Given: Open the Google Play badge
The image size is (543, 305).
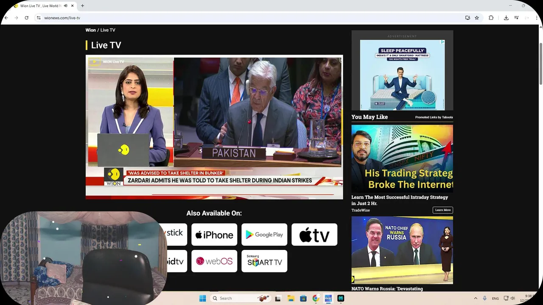Looking at the screenshot, I should (264, 235).
